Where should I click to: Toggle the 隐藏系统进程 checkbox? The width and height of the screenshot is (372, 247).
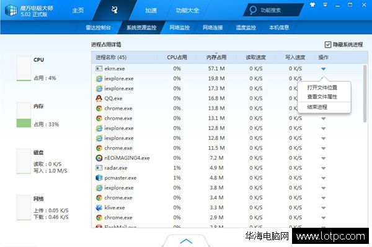[x=328, y=45]
